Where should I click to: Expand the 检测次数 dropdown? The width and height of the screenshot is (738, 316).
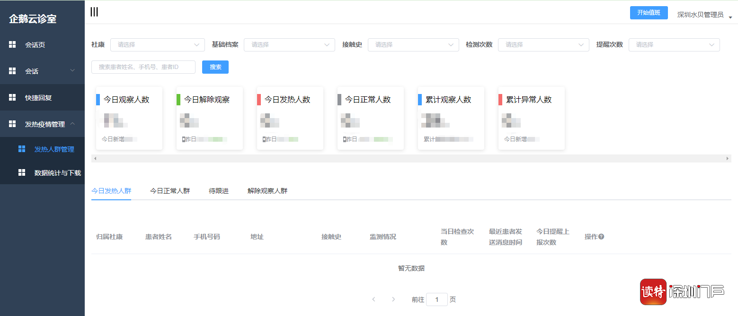[x=543, y=45]
